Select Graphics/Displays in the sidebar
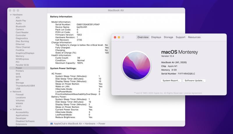 click(25, 53)
